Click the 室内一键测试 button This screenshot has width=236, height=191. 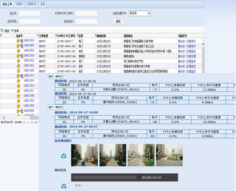click(55, 76)
